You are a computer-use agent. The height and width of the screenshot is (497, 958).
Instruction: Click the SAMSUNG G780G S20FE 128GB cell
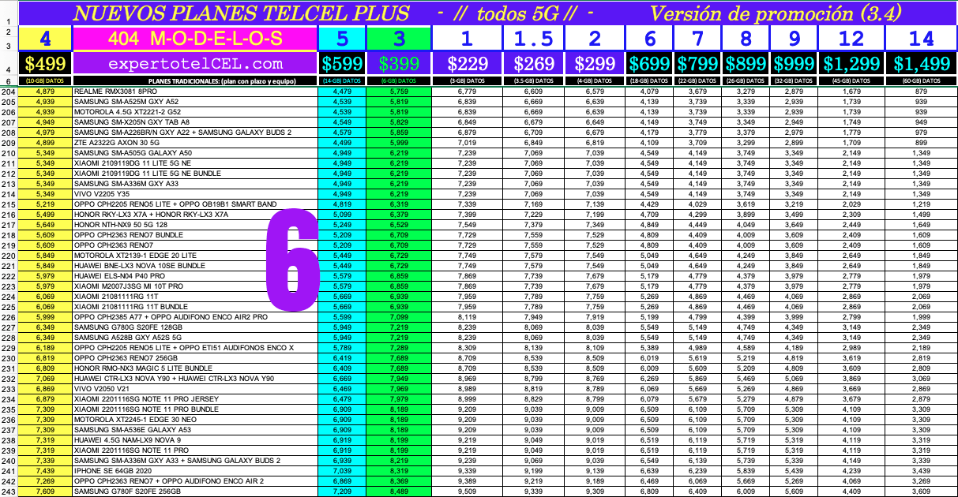195,327
